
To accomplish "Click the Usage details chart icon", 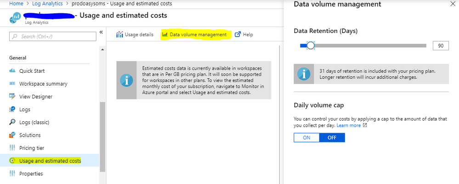I will (119, 34).
